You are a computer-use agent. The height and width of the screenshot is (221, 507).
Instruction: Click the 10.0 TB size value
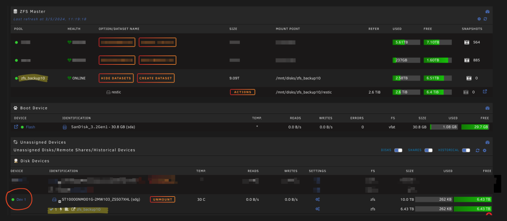click(x=407, y=199)
